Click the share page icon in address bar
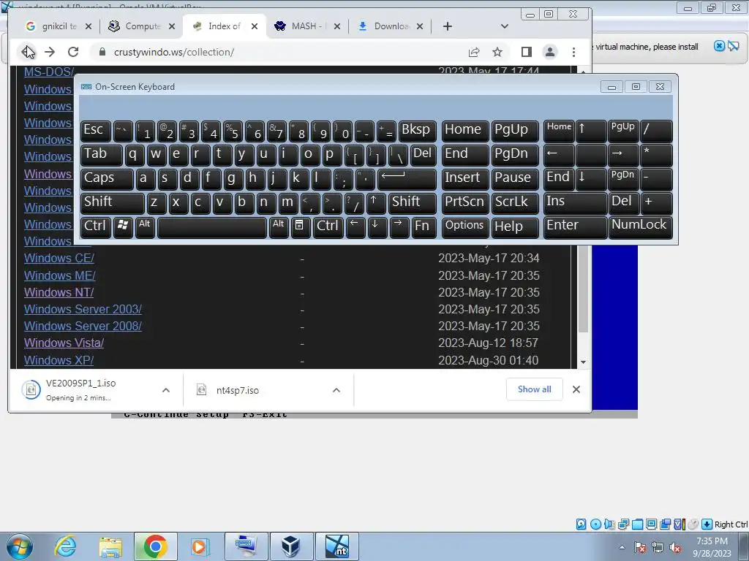The image size is (749, 561). [474, 52]
